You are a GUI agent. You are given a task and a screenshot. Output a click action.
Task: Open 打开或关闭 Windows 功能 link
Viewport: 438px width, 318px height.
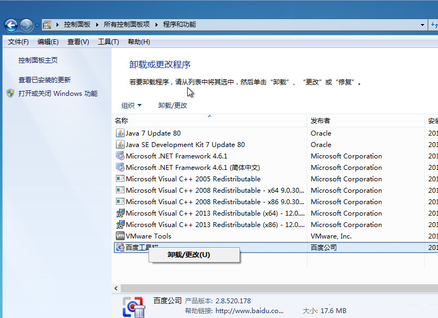click(58, 93)
